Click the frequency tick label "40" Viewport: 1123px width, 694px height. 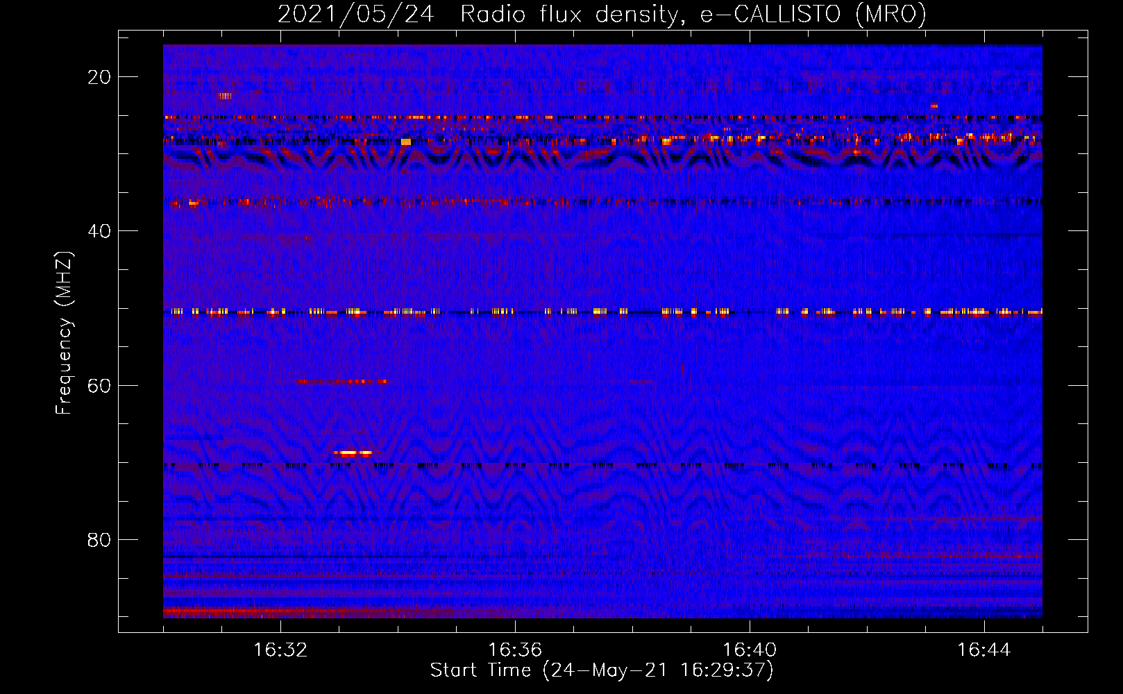pos(100,231)
